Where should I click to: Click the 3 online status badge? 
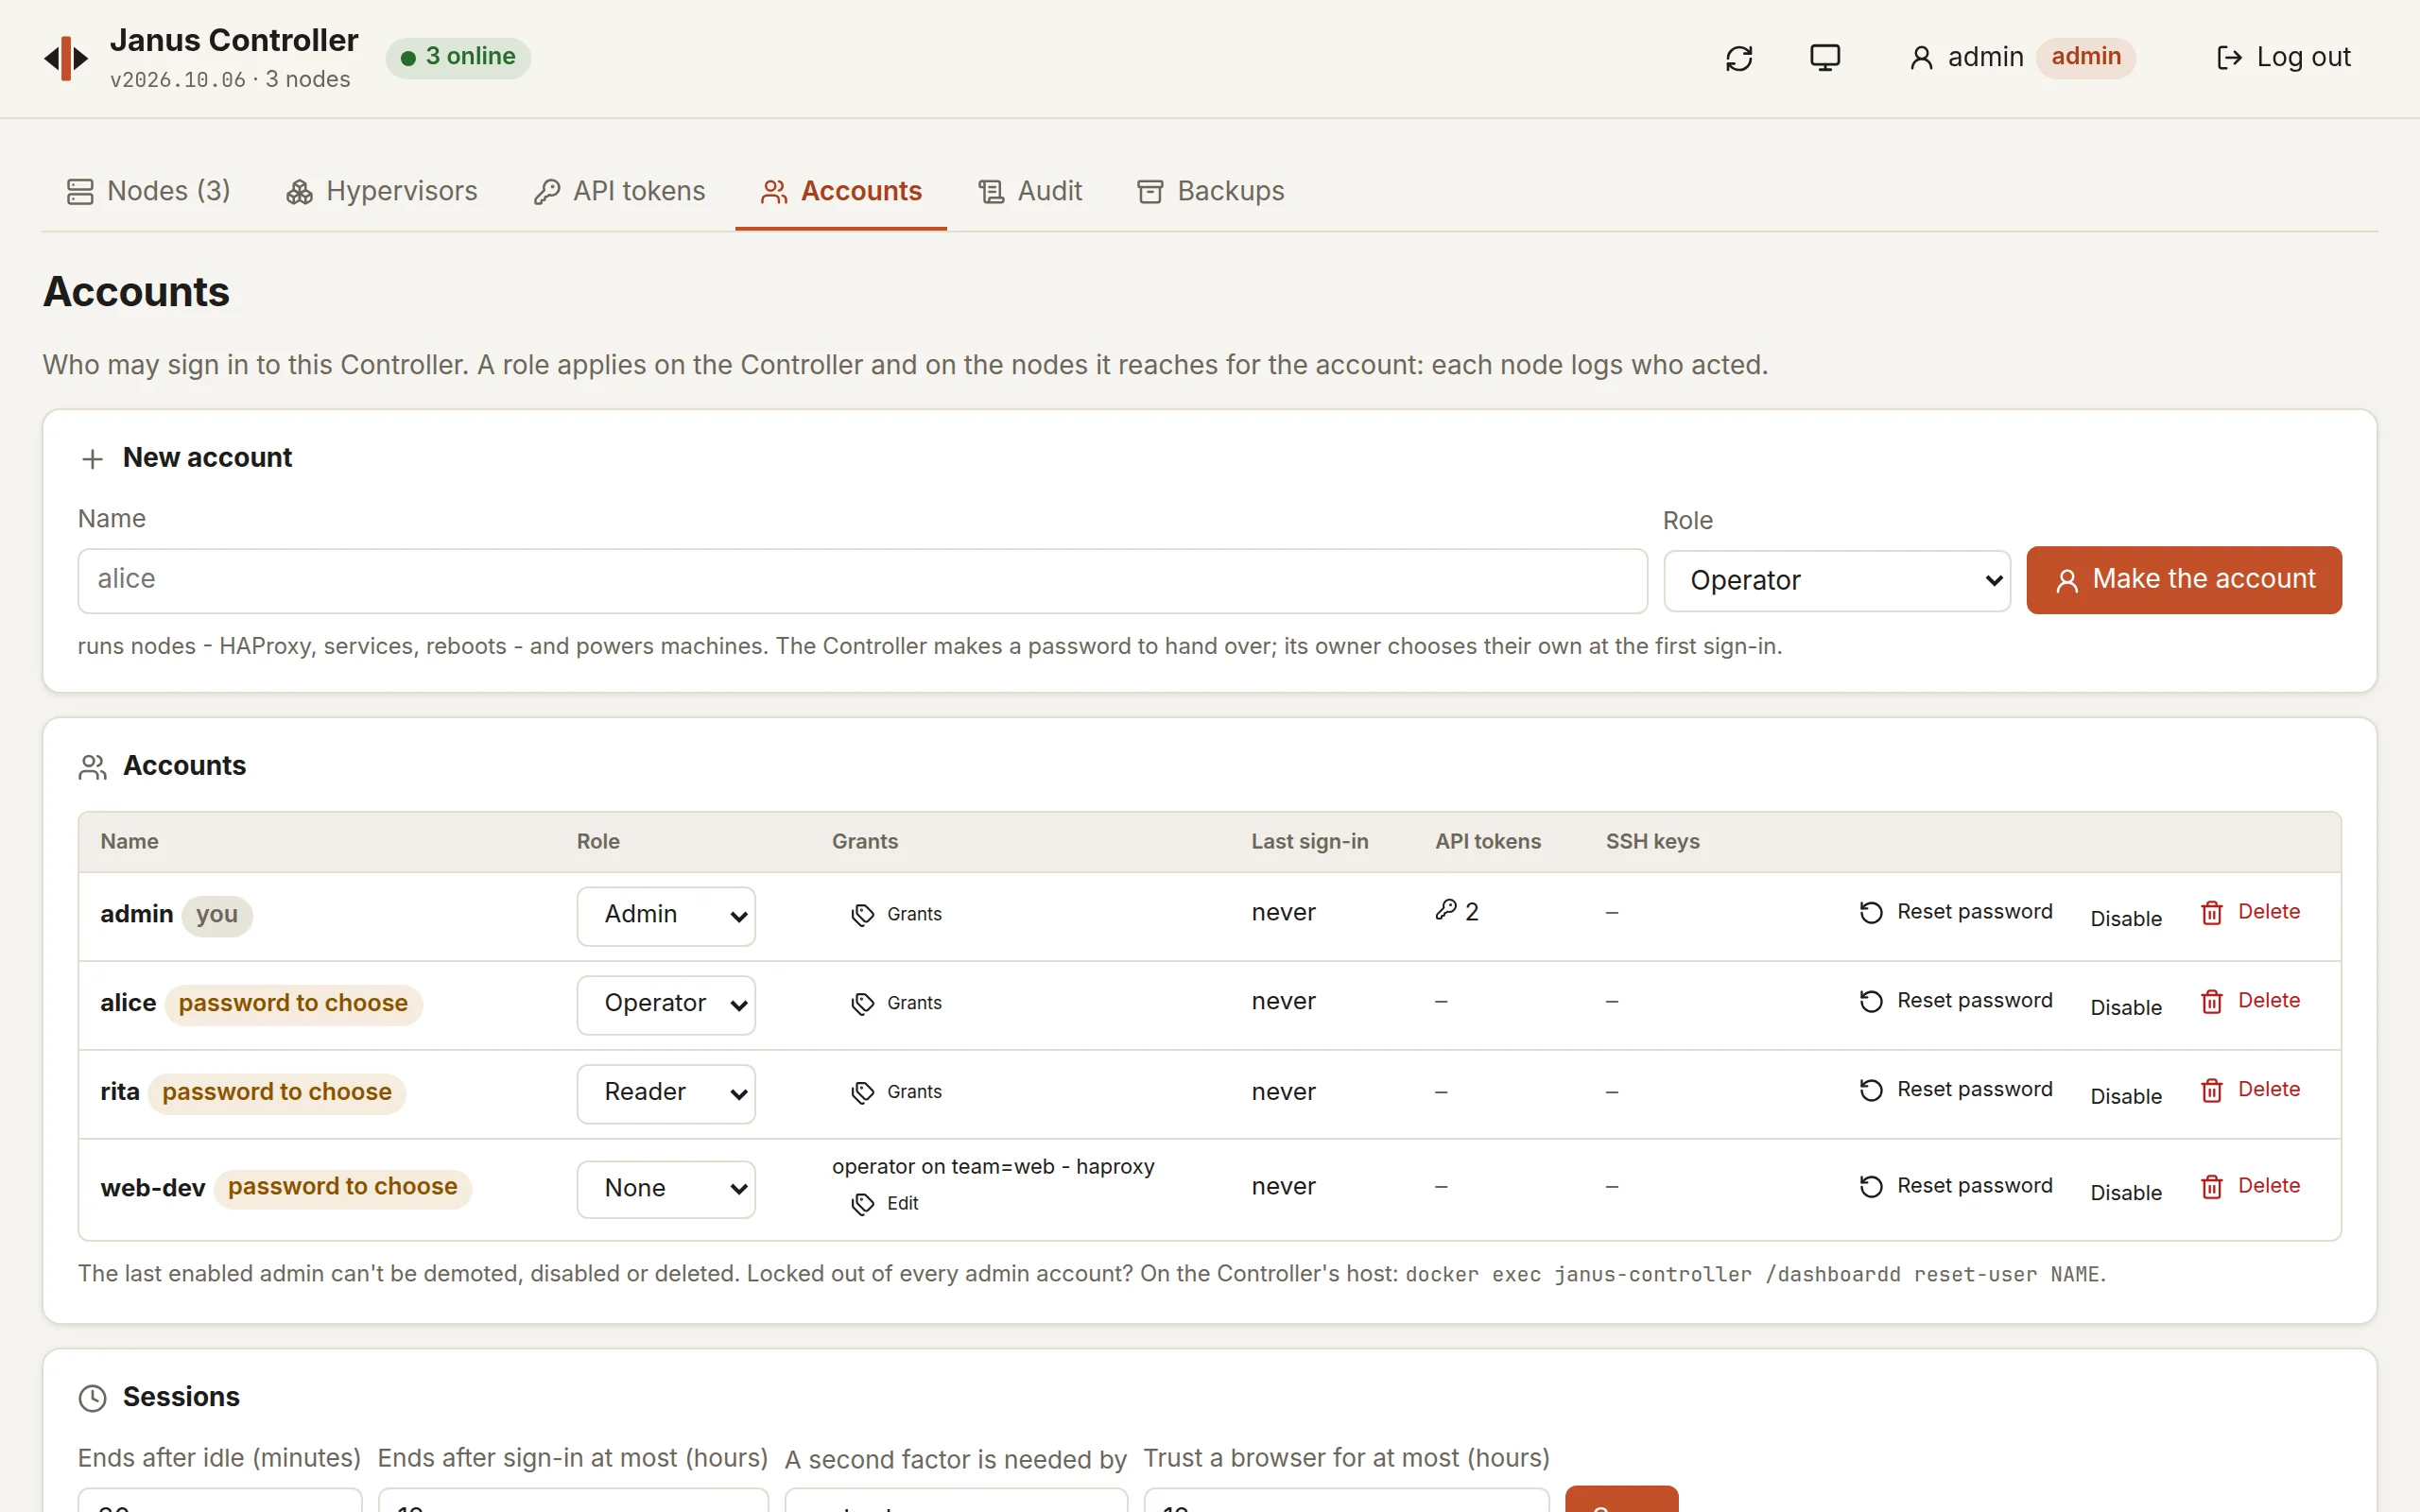(x=458, y=57)
